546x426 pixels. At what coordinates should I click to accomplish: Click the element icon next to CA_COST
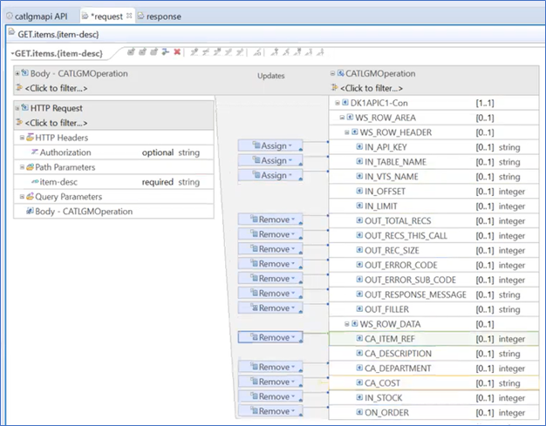(x=359, y=383)
